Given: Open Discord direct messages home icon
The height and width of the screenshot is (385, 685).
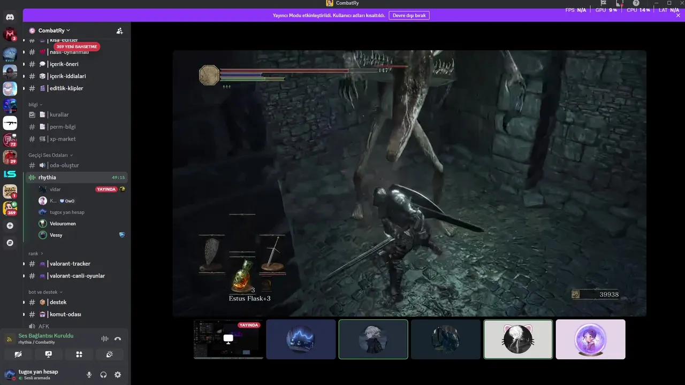Looking at the screenshot, I should pyautogui.click(x=10, y=18).
